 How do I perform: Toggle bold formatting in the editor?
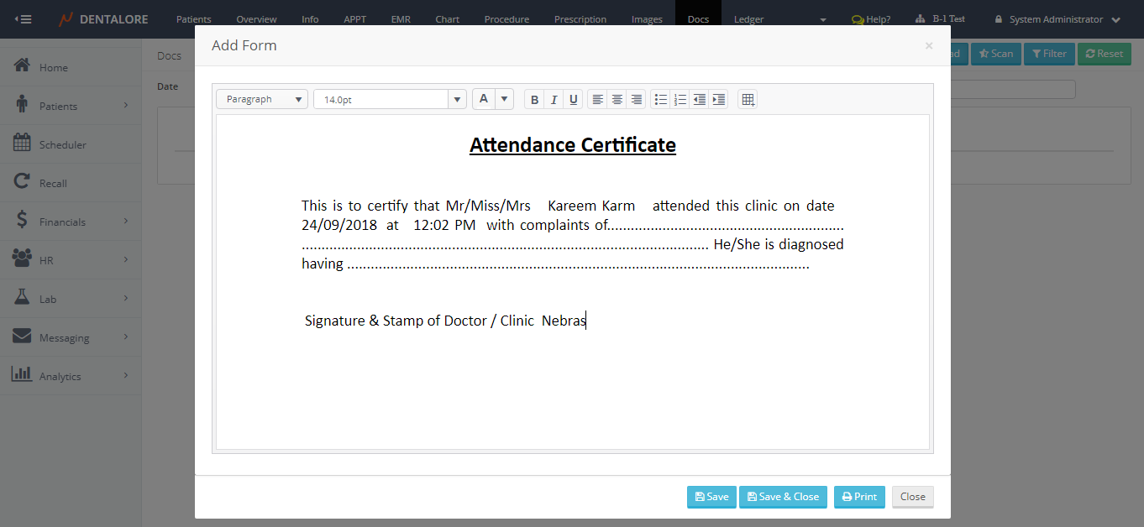coord(534,100)
